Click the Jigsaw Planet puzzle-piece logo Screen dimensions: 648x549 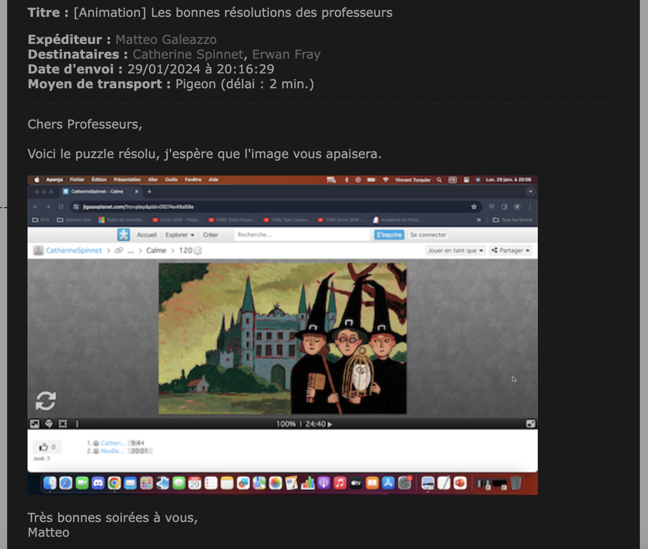tap(123, 235)
